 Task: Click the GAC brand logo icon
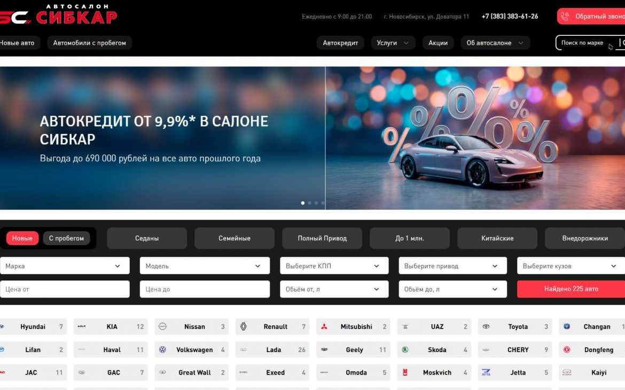coord(81,372)
